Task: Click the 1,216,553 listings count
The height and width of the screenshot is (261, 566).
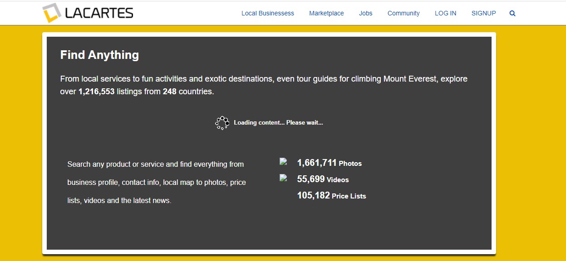Action: pos(96,92)
